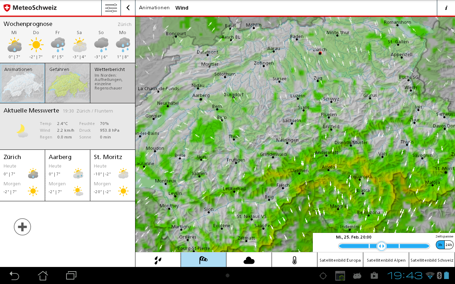455x284 pixels.
Task: Click the Zürich location label in Wochenprognose
Action: (x=125, y=24)
